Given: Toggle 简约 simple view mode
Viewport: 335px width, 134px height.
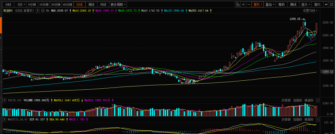Looking at the screenshot, I should (x=318, y=4).
